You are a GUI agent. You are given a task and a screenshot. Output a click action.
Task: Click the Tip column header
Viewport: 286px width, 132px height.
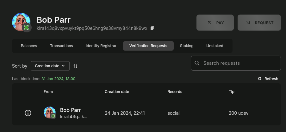pos(232,92)
